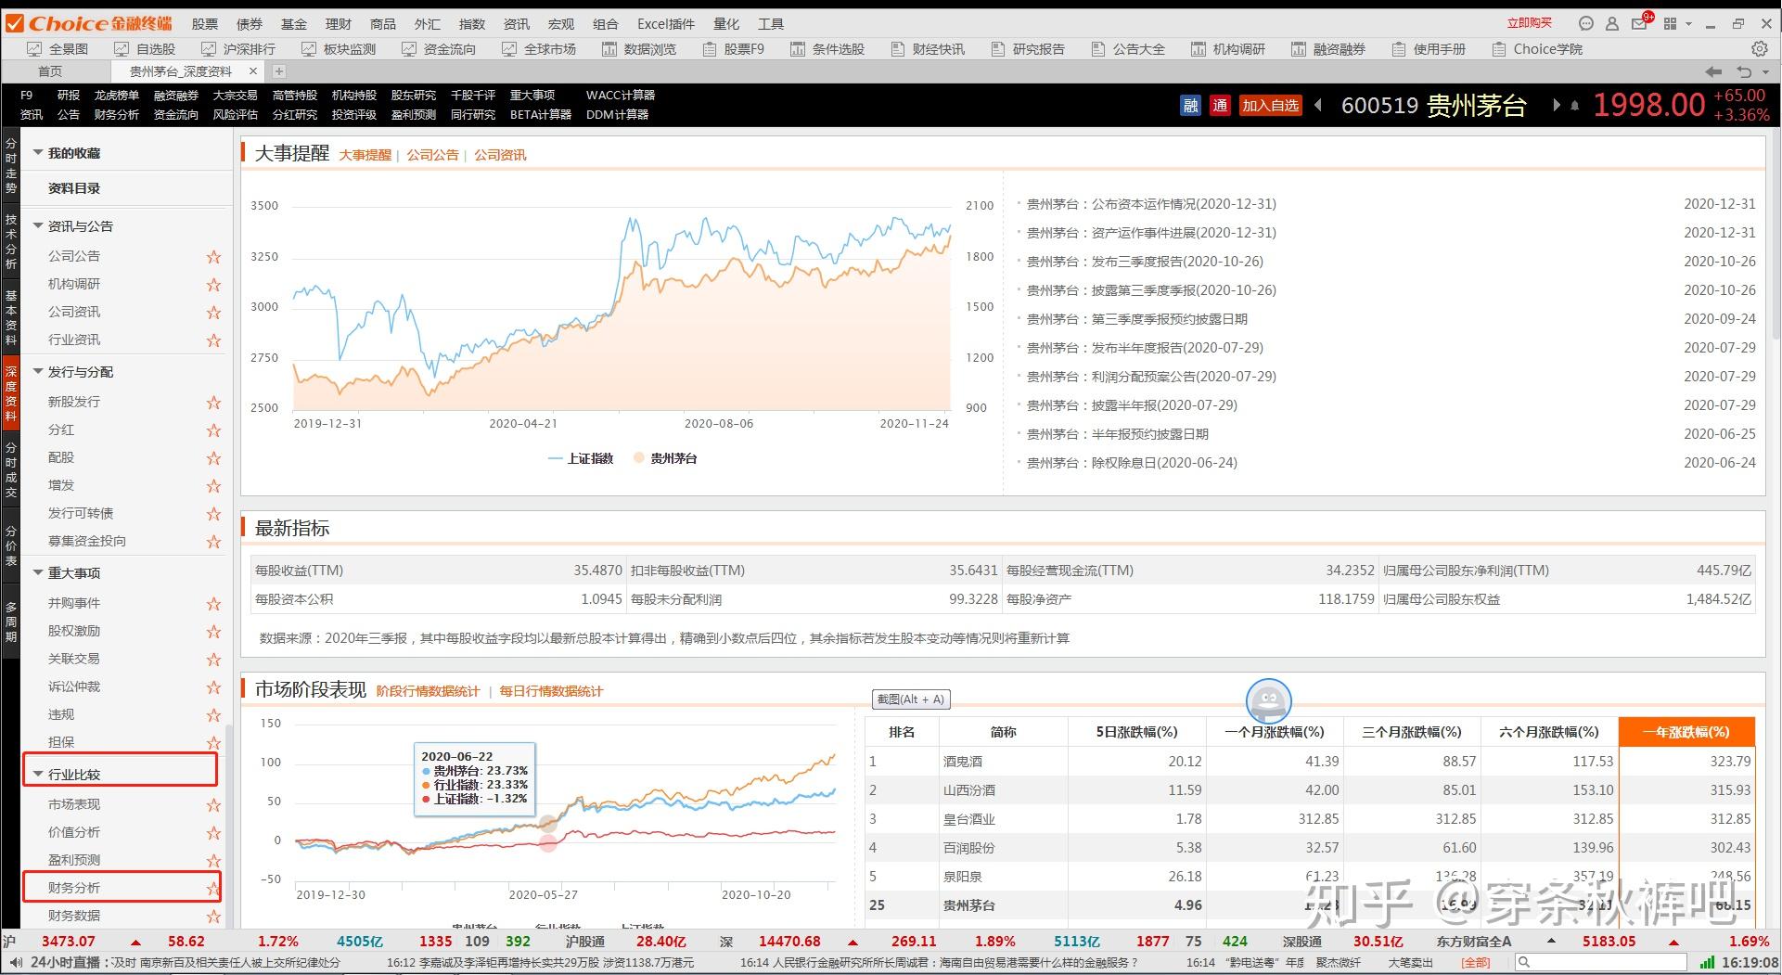The height and width of the screenshot is (975, 1782).
Task: Favorite 公司资讯 with its star
Action: tap(213, 313)
